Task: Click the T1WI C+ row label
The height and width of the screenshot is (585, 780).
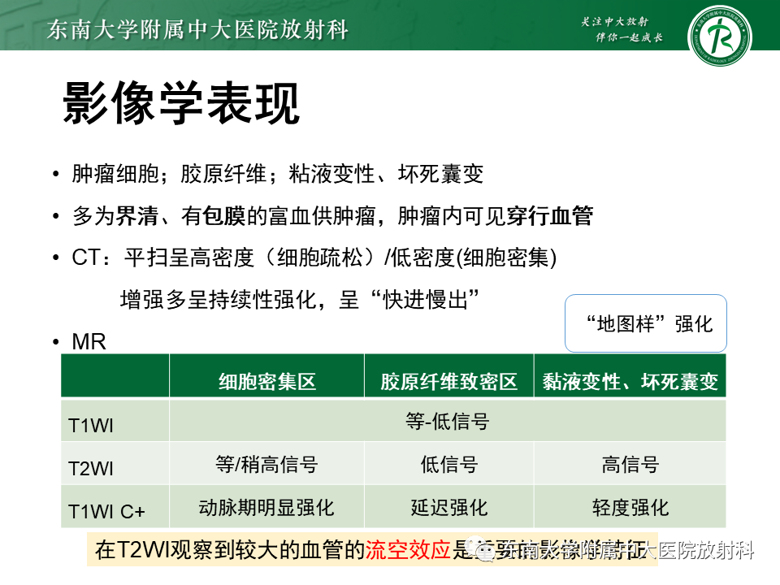Action: tap(106, 511)
